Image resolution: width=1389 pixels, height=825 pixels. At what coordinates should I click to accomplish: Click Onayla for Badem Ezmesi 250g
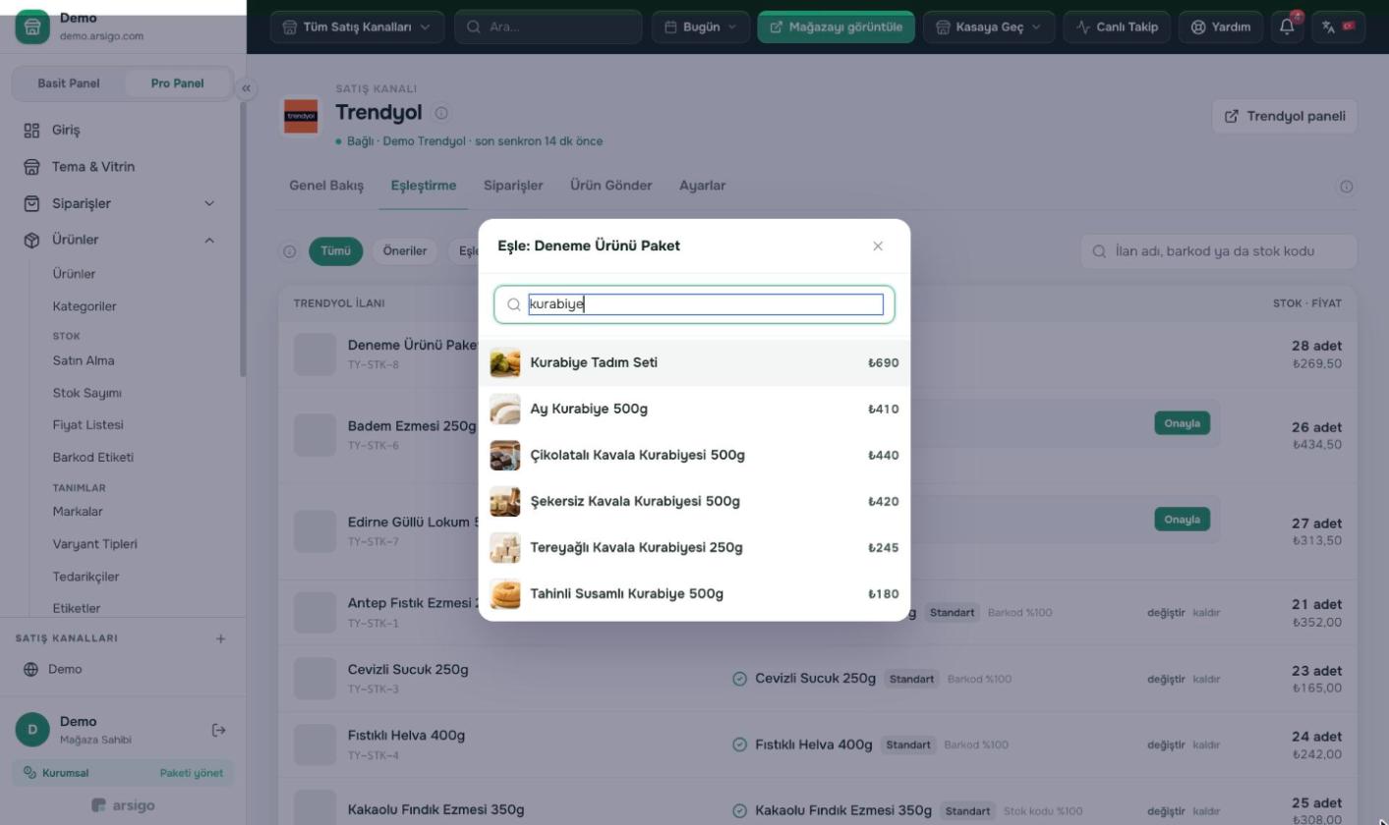1182,423
